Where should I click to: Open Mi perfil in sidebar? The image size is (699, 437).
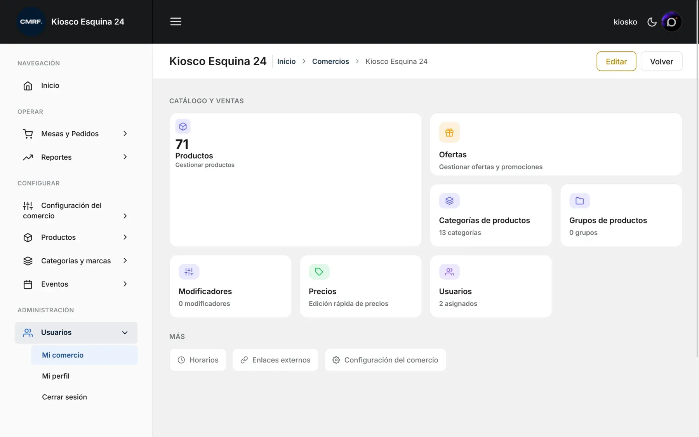point(84,376)
